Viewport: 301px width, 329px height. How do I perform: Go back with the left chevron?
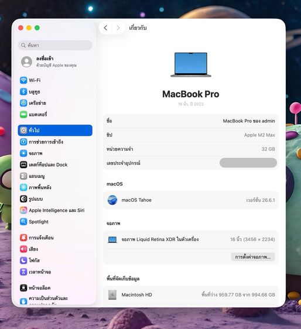(105, 28)
